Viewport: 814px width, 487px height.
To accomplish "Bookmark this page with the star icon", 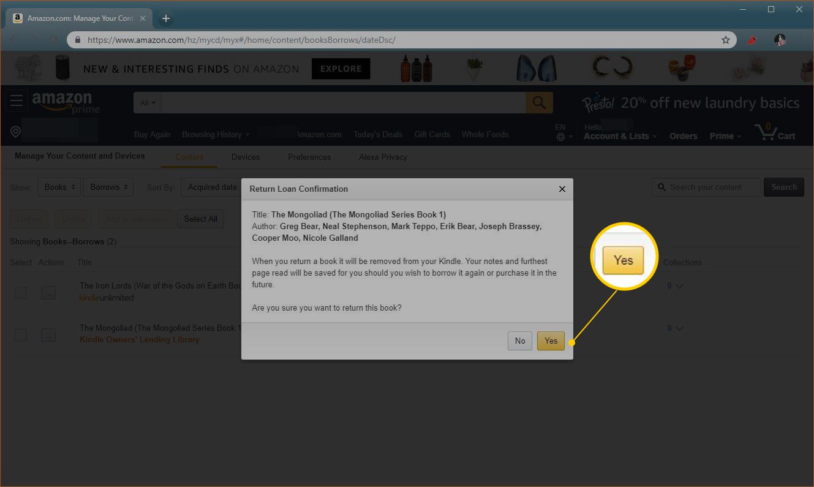I will (726, 40).
